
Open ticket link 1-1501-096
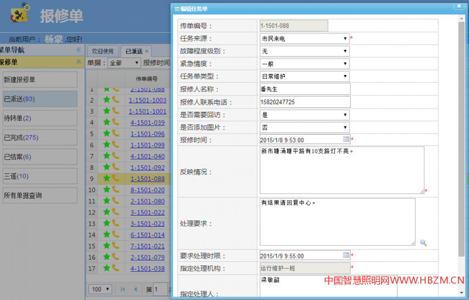coord(148,134)
